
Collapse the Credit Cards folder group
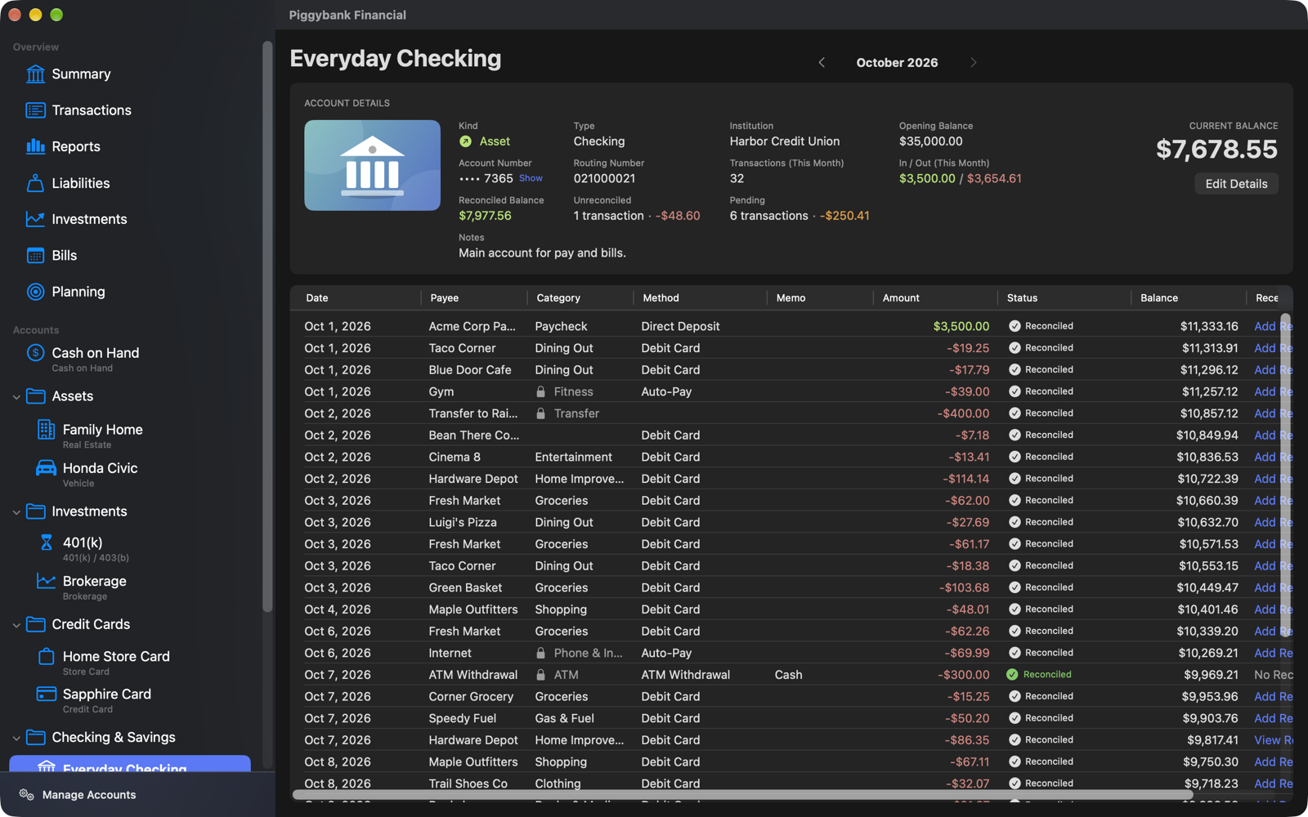tap(16, 625)
